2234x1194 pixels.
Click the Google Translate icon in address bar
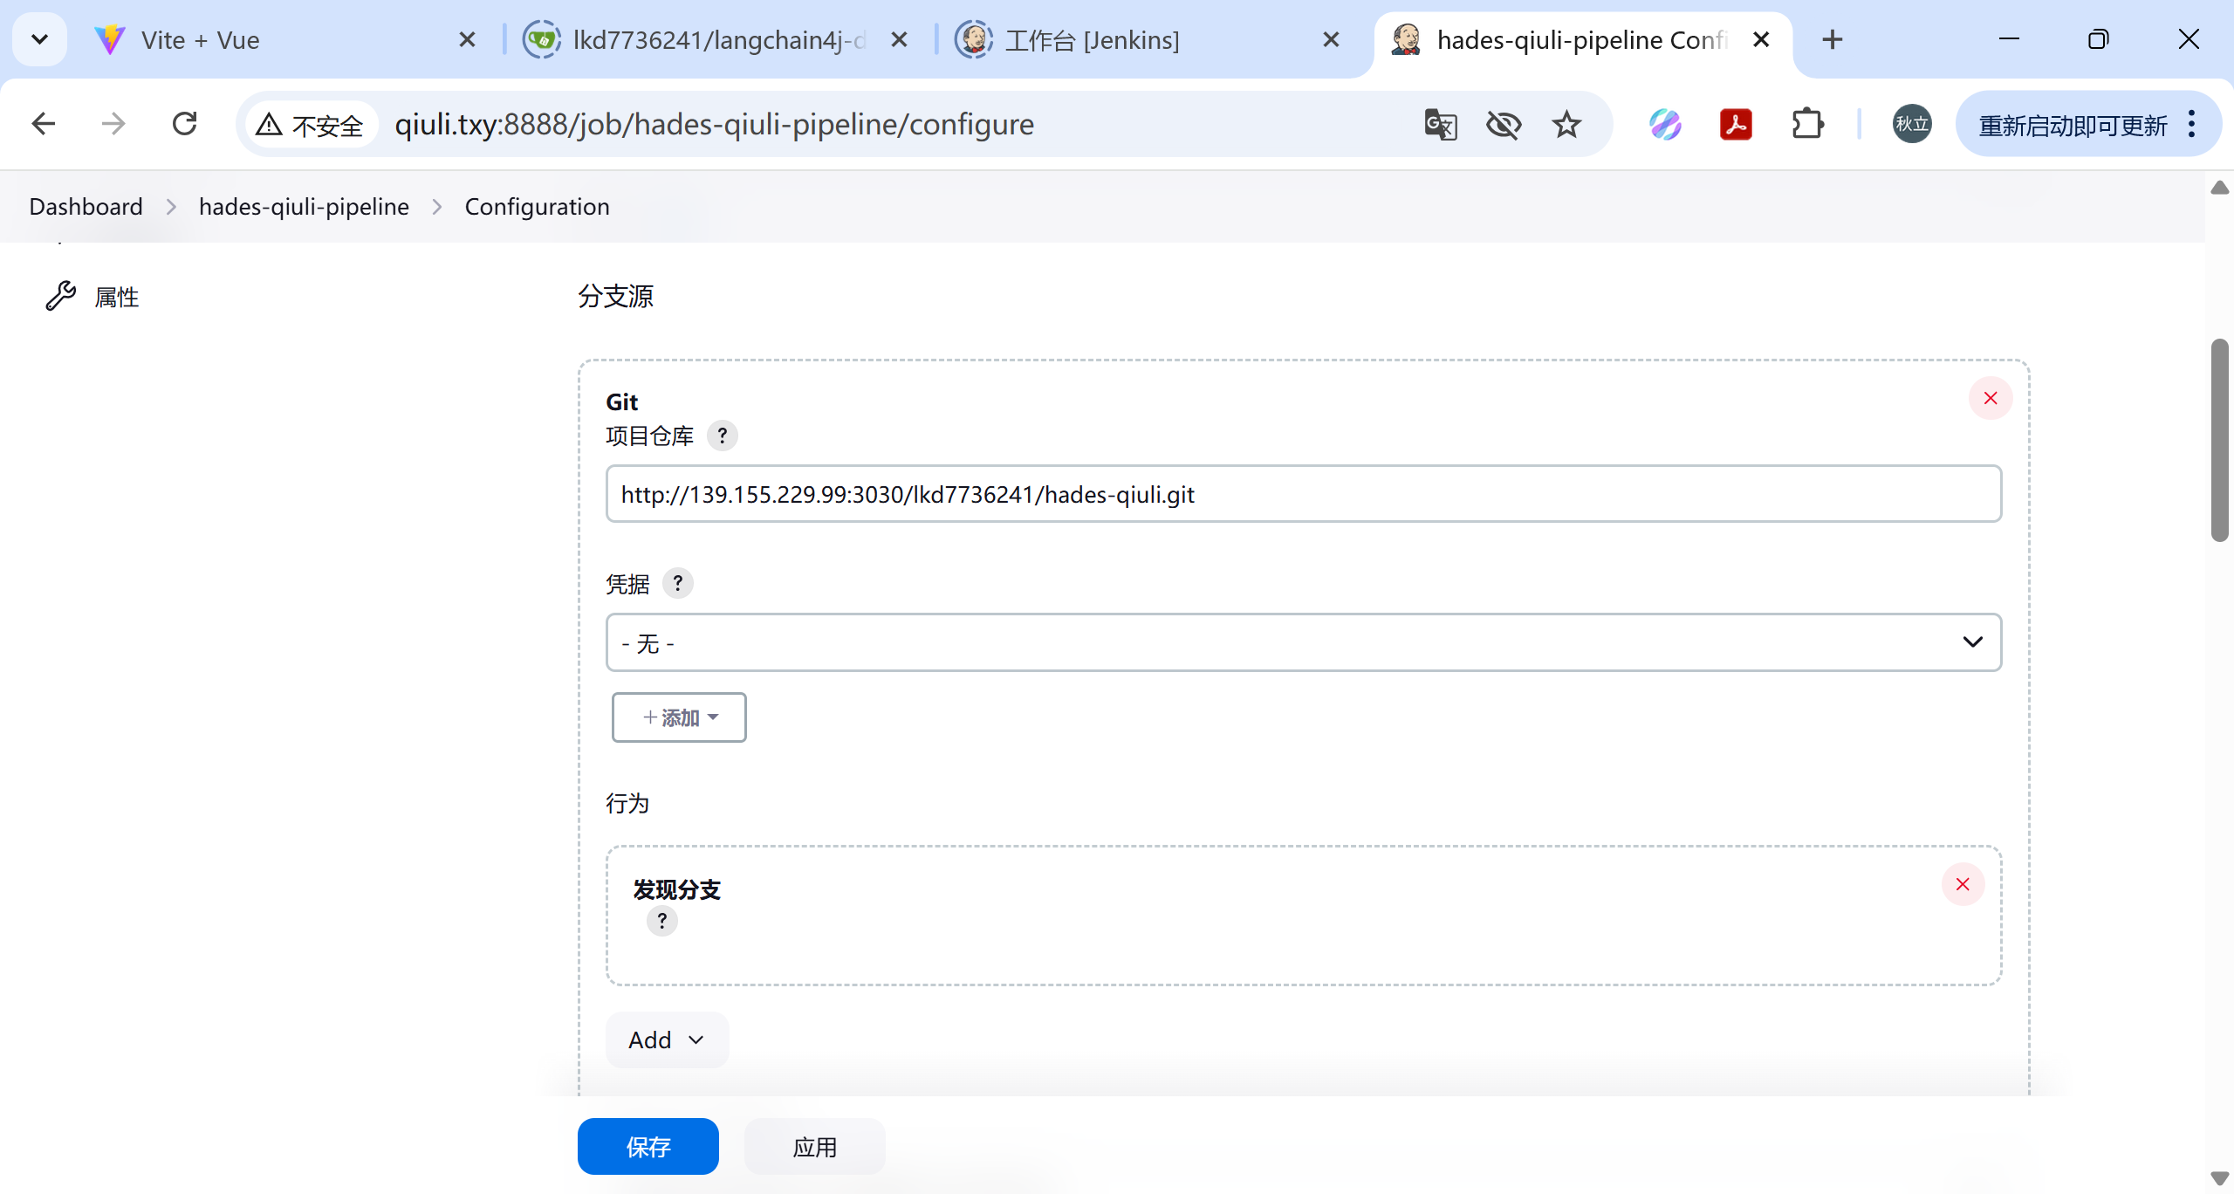coord(1440,125)
